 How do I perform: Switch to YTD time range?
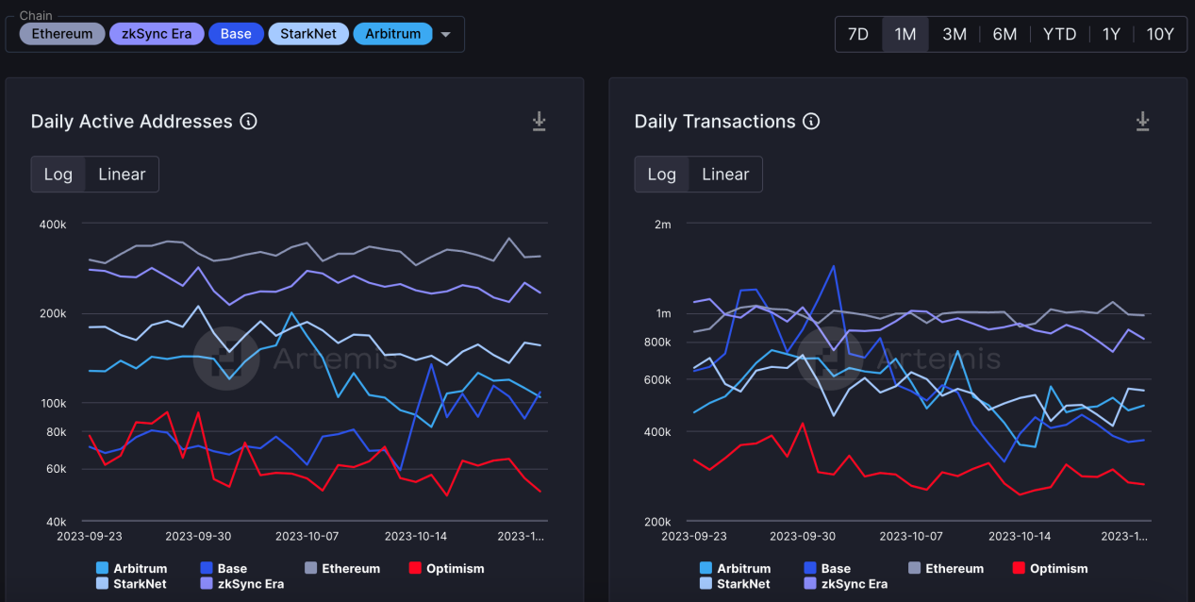(1059, 34)
